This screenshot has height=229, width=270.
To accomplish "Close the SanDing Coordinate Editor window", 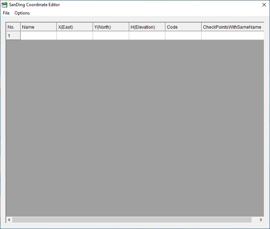I will tap(264, 5).
